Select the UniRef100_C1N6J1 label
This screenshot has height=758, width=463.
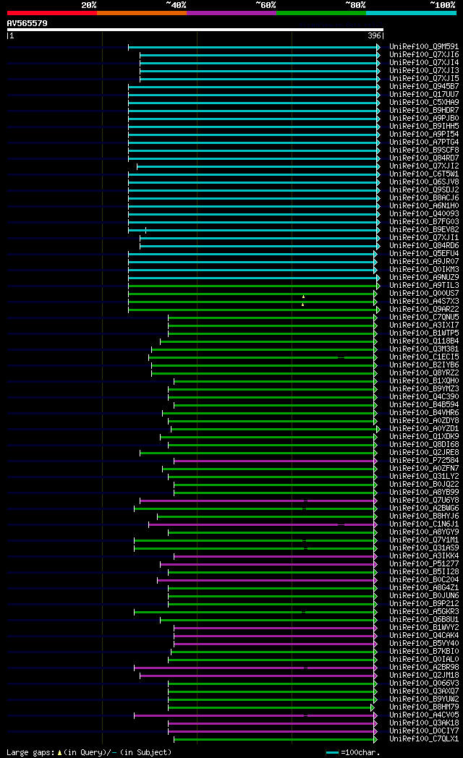point(424,524)
